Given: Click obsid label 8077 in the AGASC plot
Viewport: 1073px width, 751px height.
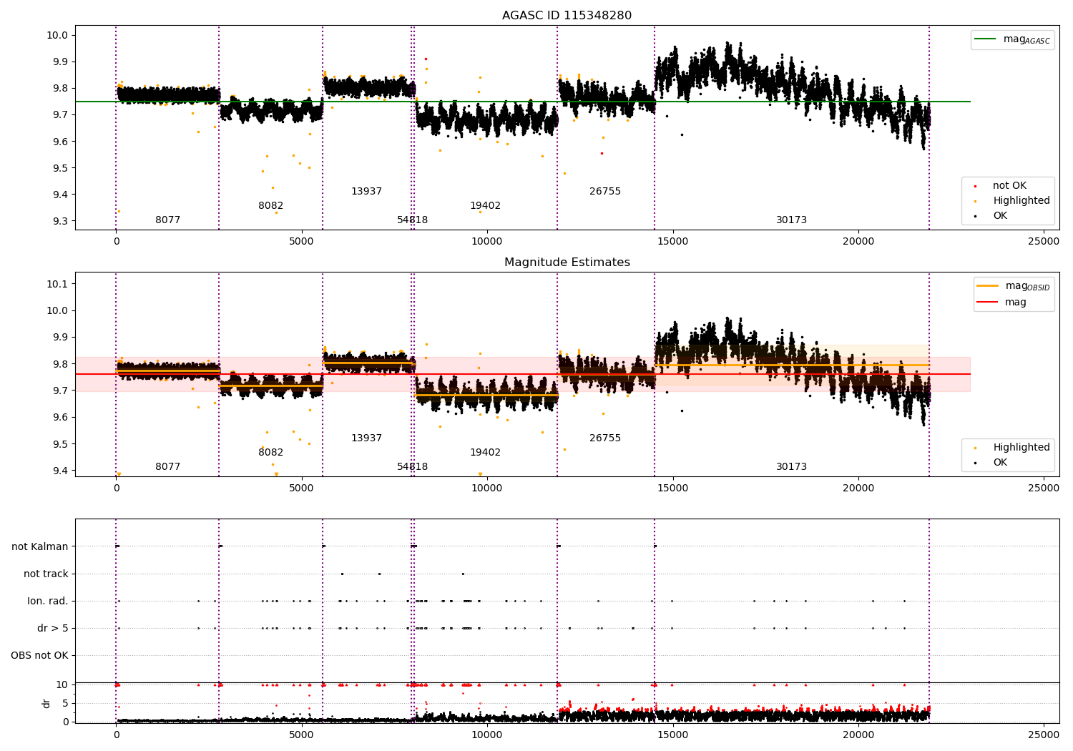Looking at the screenshot, I should (x=168, y=220).
